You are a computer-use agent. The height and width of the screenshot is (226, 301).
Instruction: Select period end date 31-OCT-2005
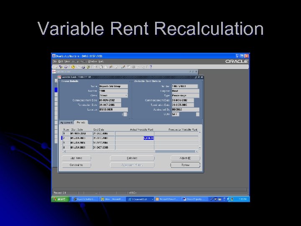(104, 148)
